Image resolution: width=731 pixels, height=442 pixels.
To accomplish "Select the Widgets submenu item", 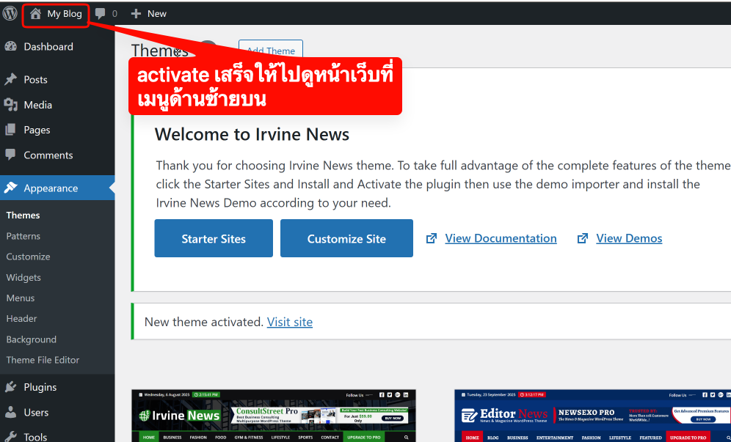I will [23, 277].
